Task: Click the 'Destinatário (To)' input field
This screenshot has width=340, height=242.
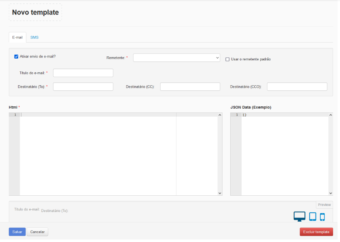Action: (x=83, y=87)
